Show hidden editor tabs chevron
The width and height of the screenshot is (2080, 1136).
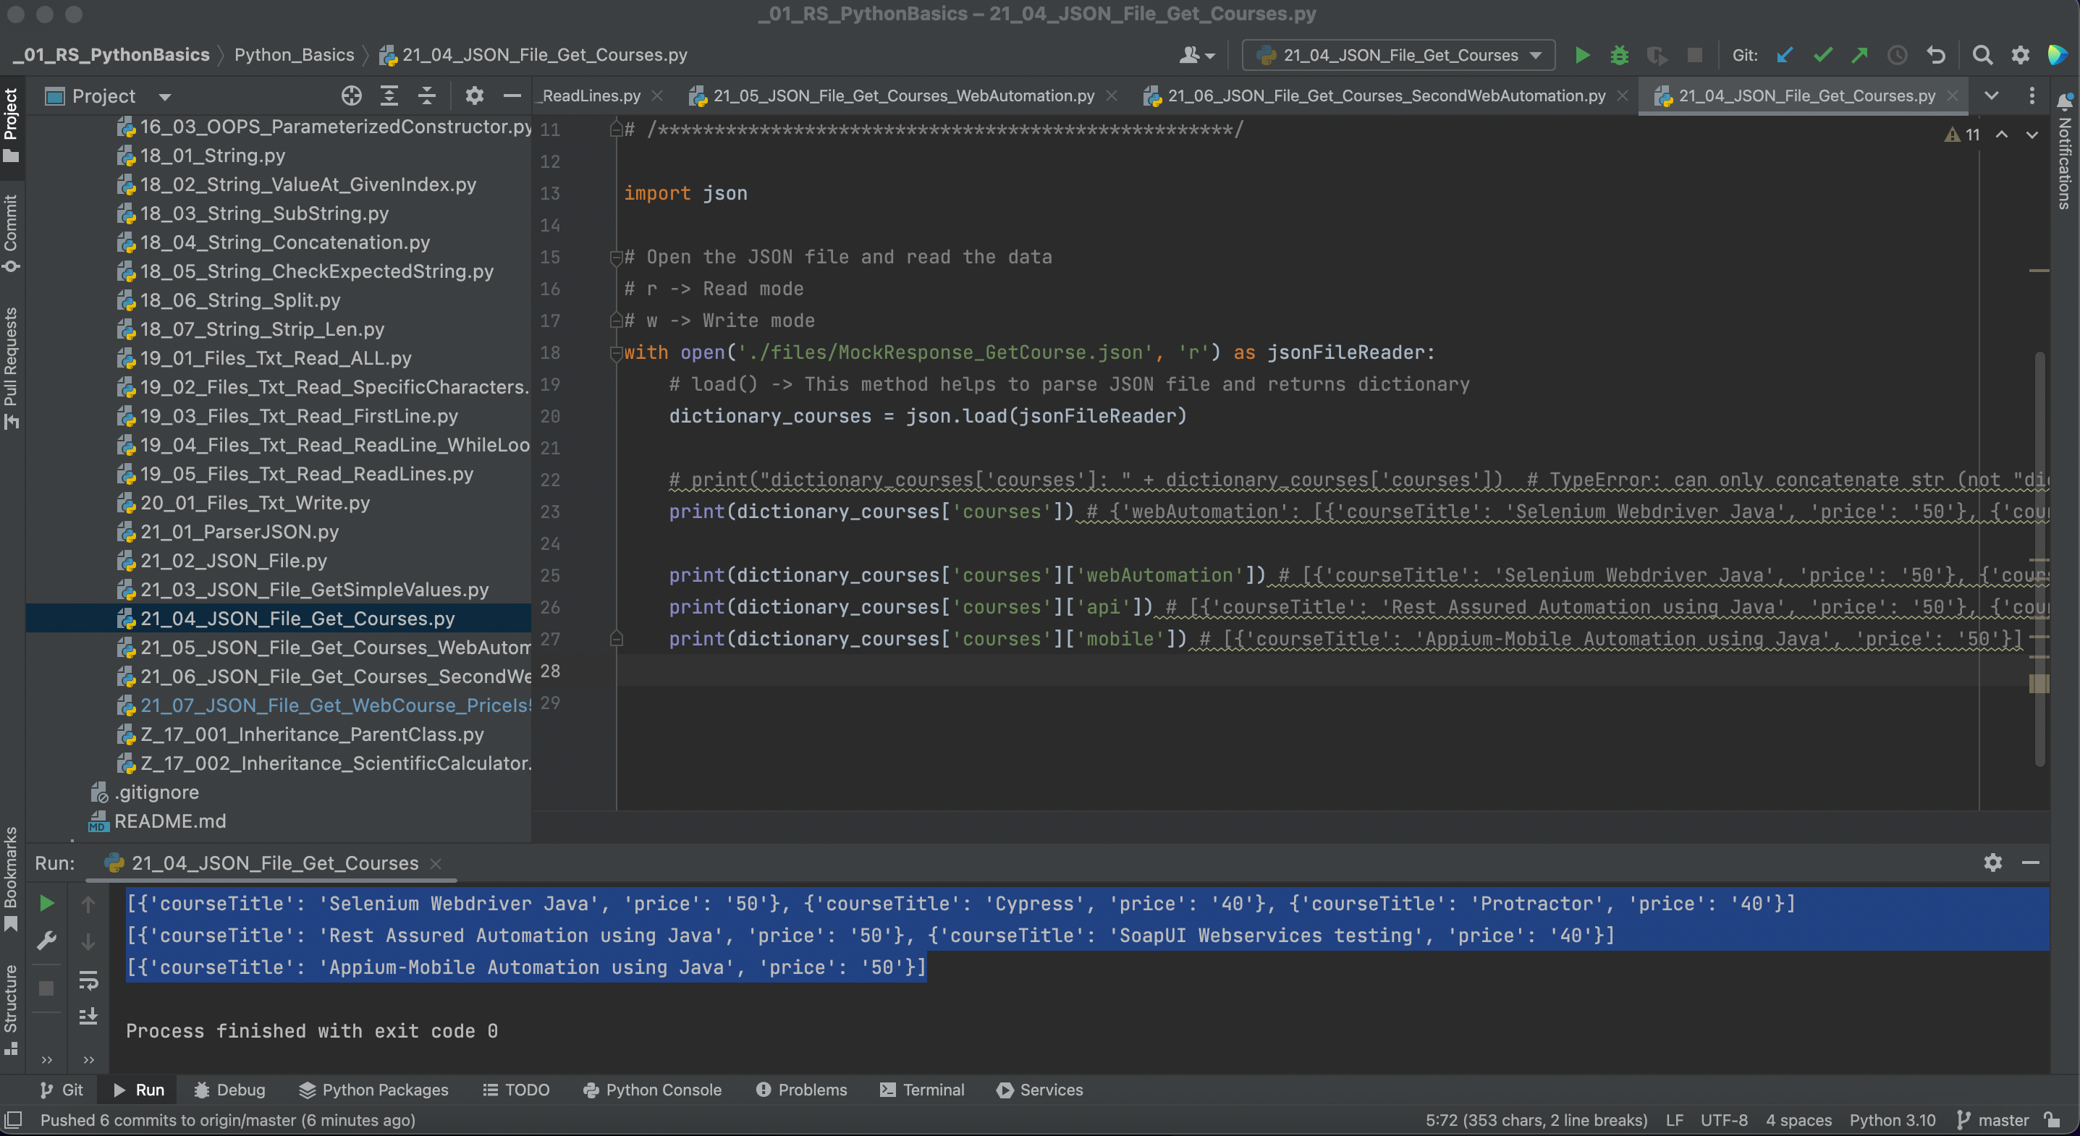tap(1991, 96)
